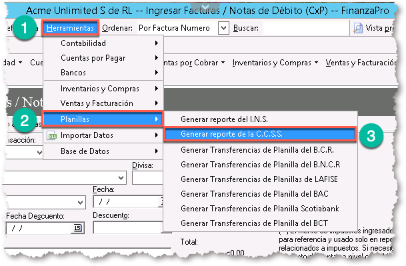The height and width of the screenshot is (266, 406).
Task: Open Inventarios y Compras in Herramientas menu
Action: pyautogui.click(x=103, y=89)
